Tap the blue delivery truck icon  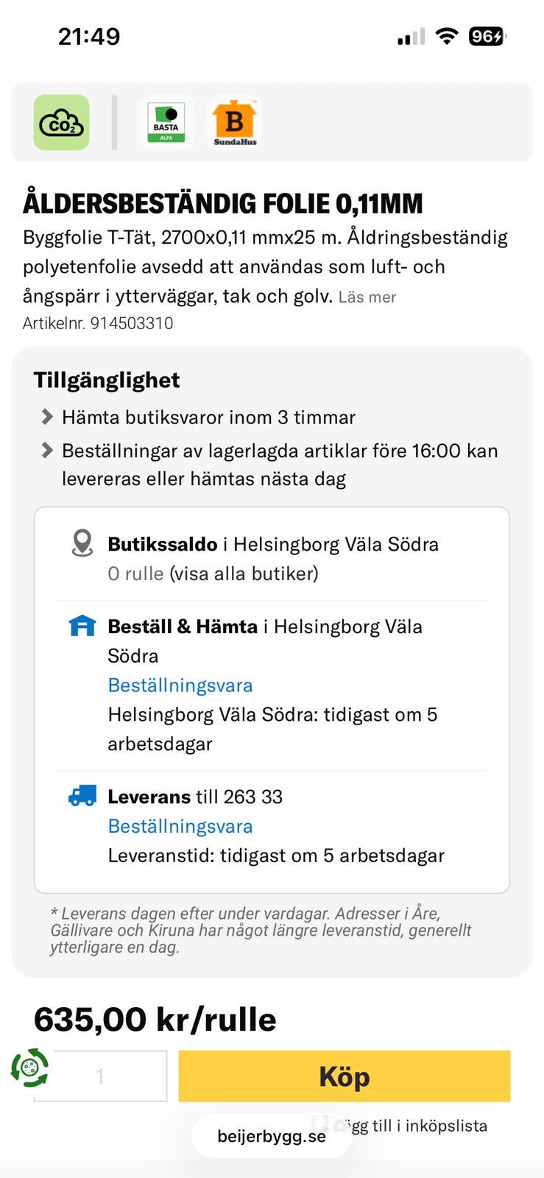pyautogui.click(x=82, y=796)
